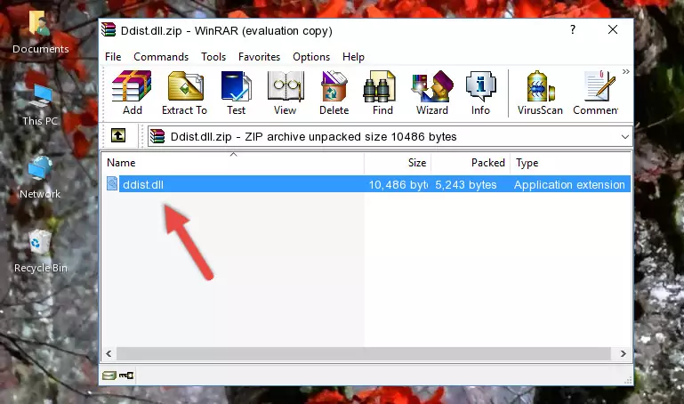The image size is (684, 404).
Task: Click the drive icon in status bar
Action: click(109, 376)
